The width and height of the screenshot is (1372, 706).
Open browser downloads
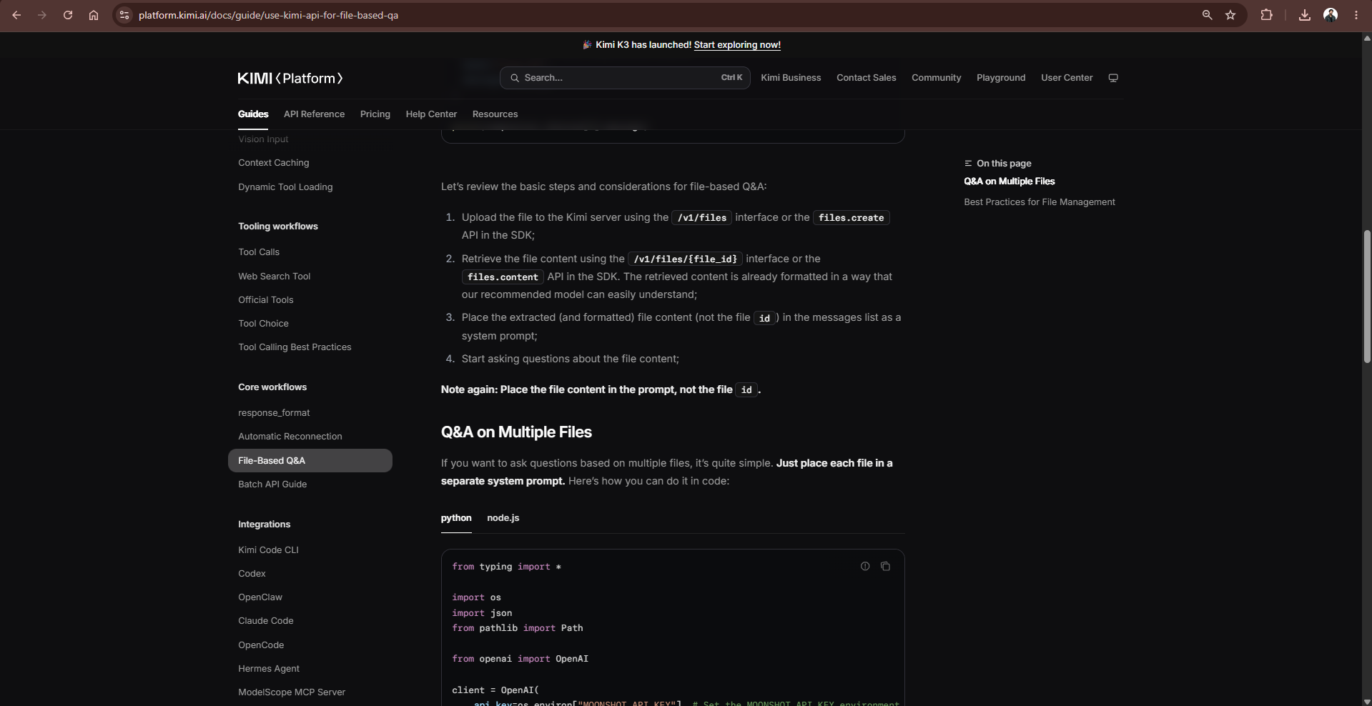point(1305,15)
